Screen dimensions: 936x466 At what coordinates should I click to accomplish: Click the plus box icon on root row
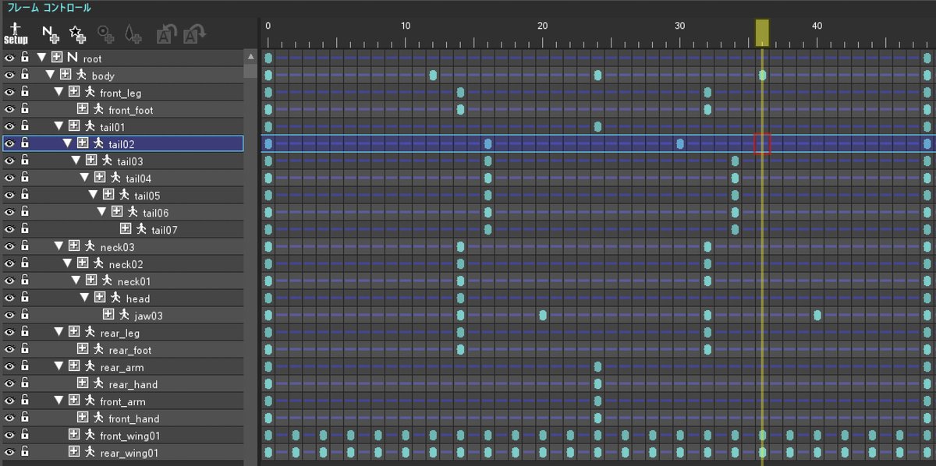coord(57,58)
